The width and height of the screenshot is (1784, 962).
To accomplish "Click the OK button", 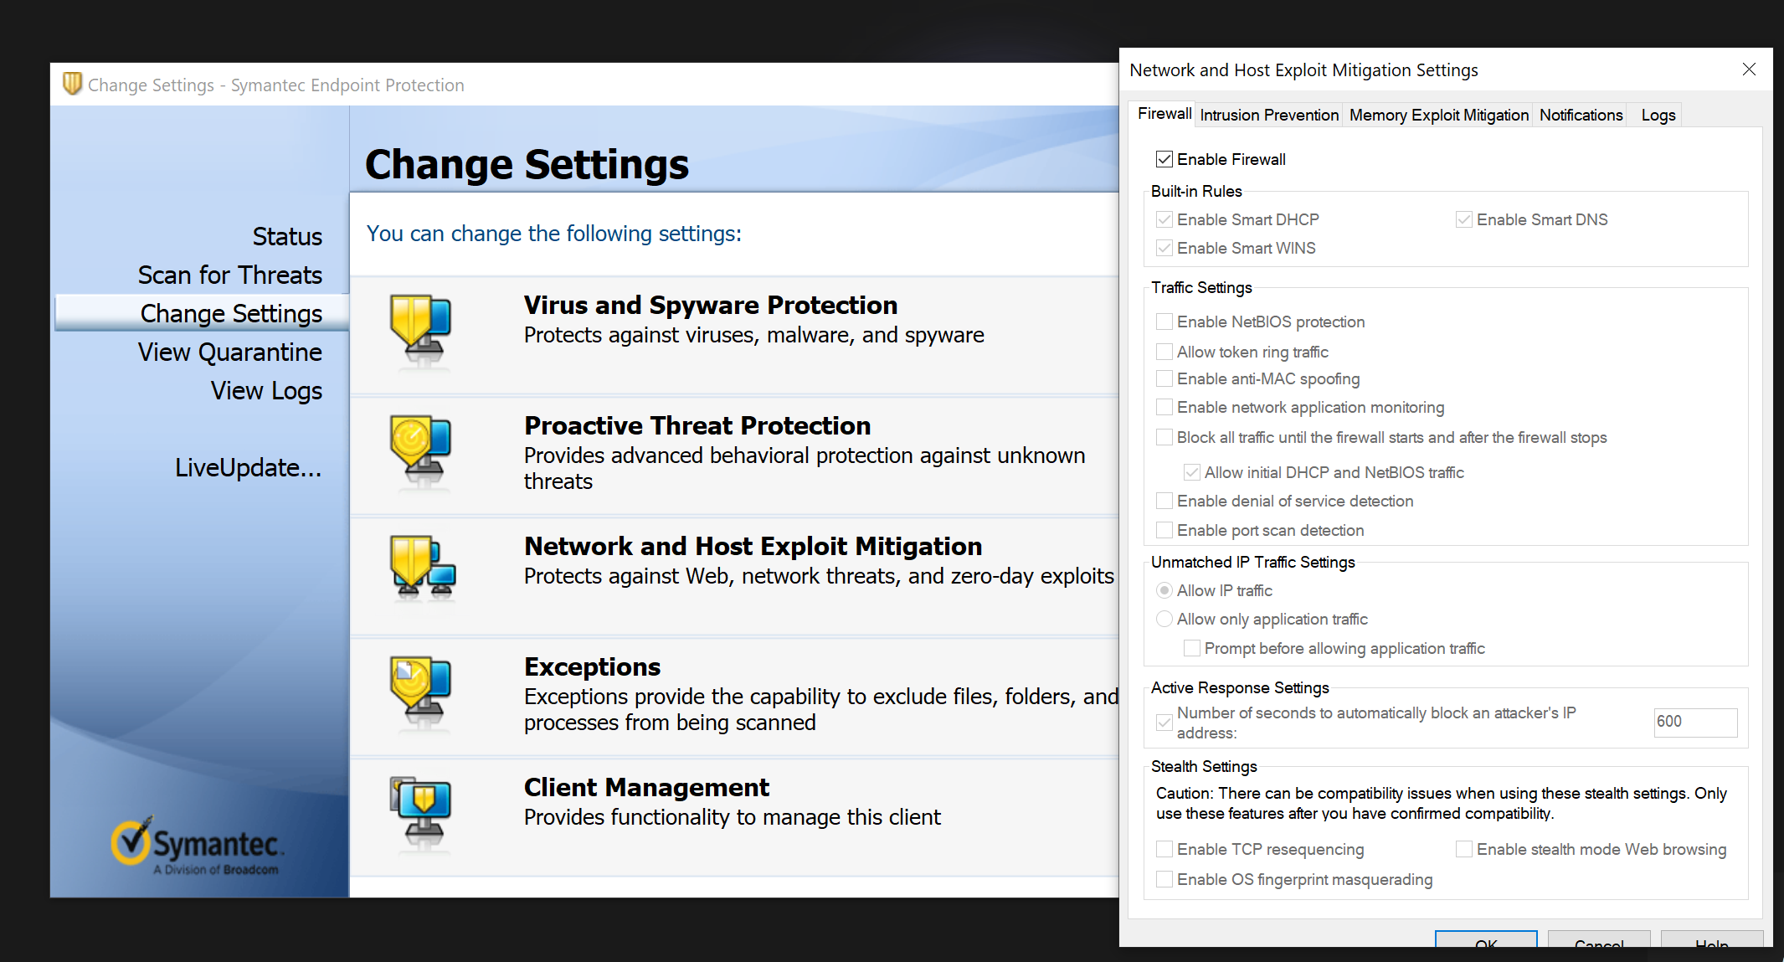I will (1486, 940).
